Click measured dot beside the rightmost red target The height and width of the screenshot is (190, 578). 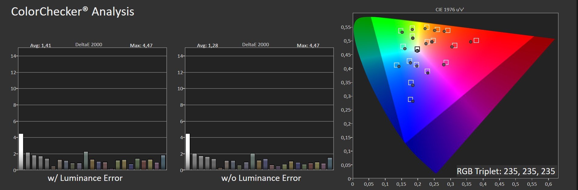pos(471,42)
